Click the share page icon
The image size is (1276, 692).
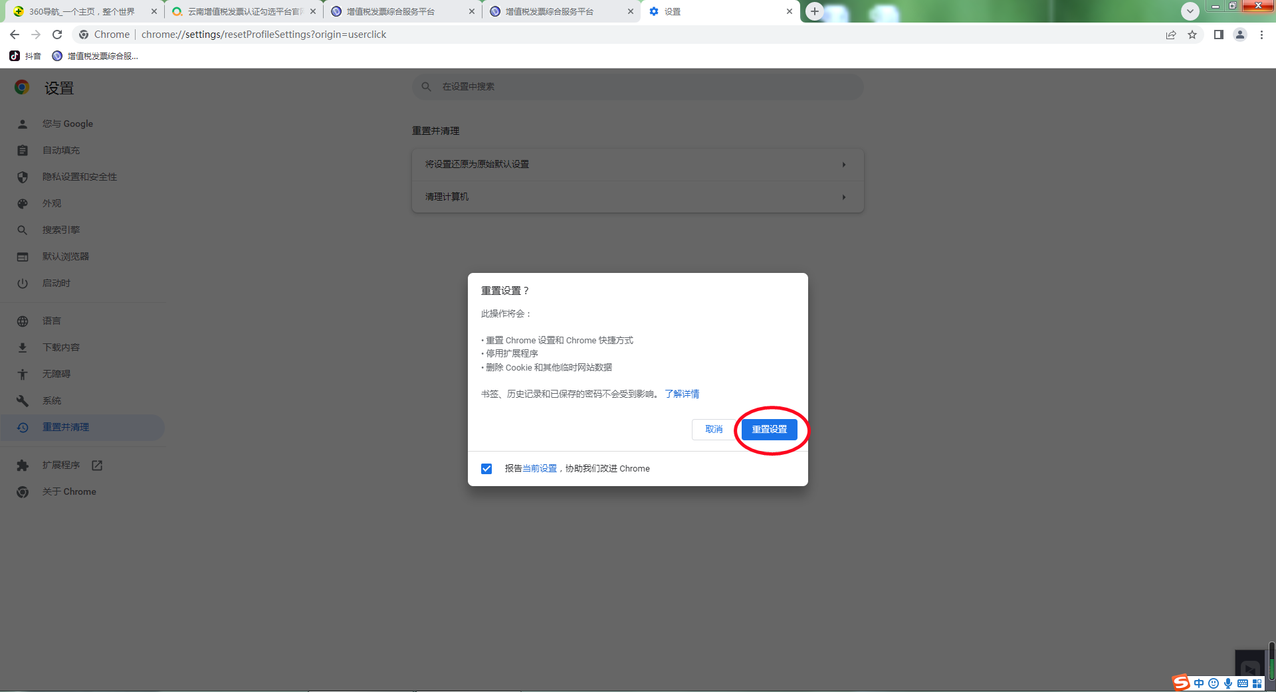click(x=1171, y=35)
